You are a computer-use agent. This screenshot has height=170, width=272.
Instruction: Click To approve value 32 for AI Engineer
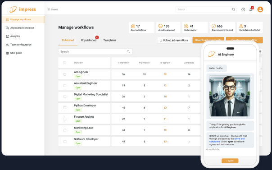point(165,74)
